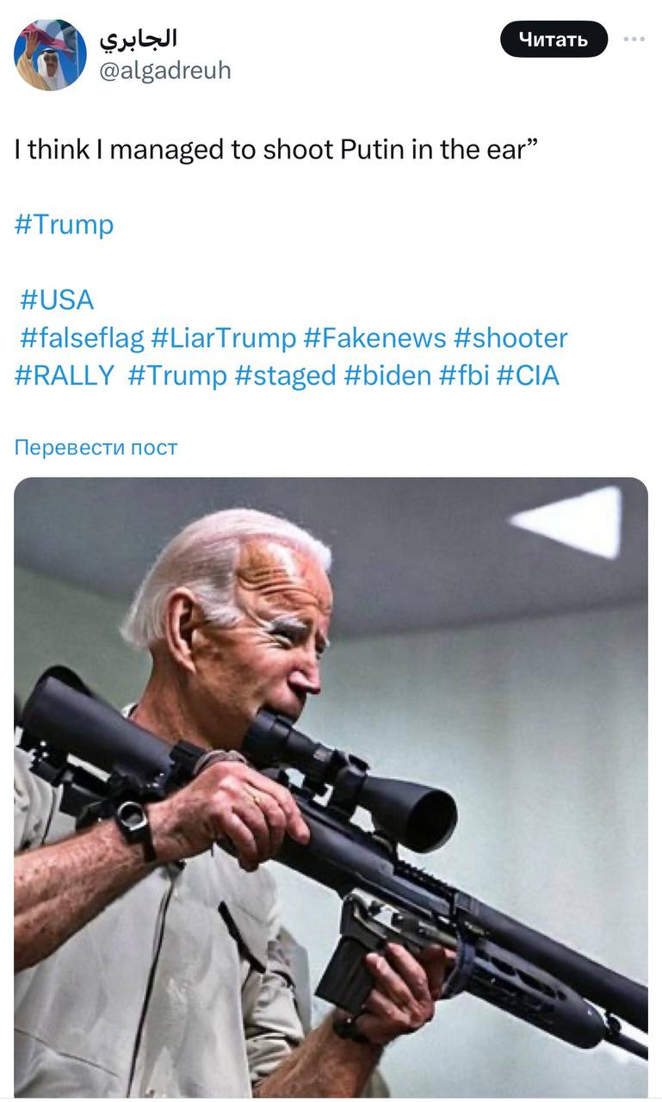This screenshot has height=1102, width=662.
Task: Open the profile avatar picture
Action: click(50, 55)
